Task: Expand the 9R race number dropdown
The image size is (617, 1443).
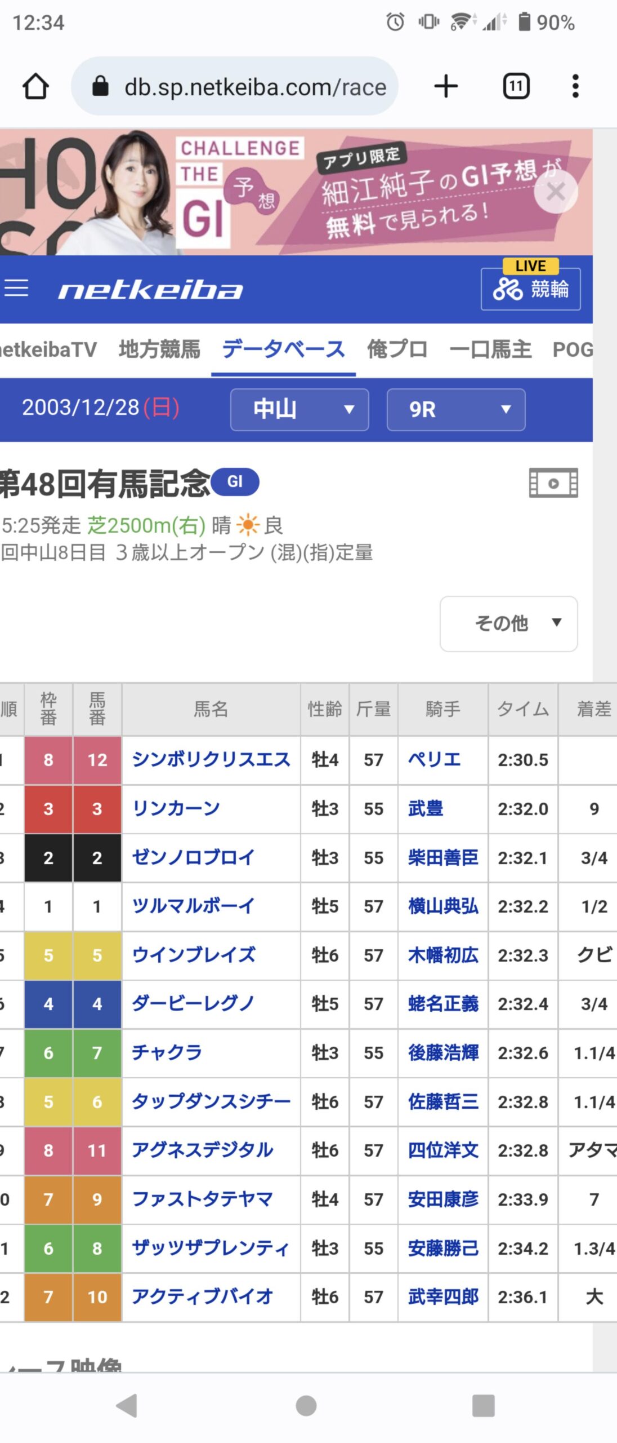Action: [x=455, y=410]
